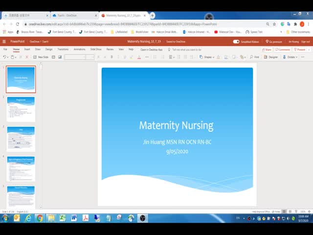Open the Designer pane
The width and height of the screenshot is (313, 235).
271,57
